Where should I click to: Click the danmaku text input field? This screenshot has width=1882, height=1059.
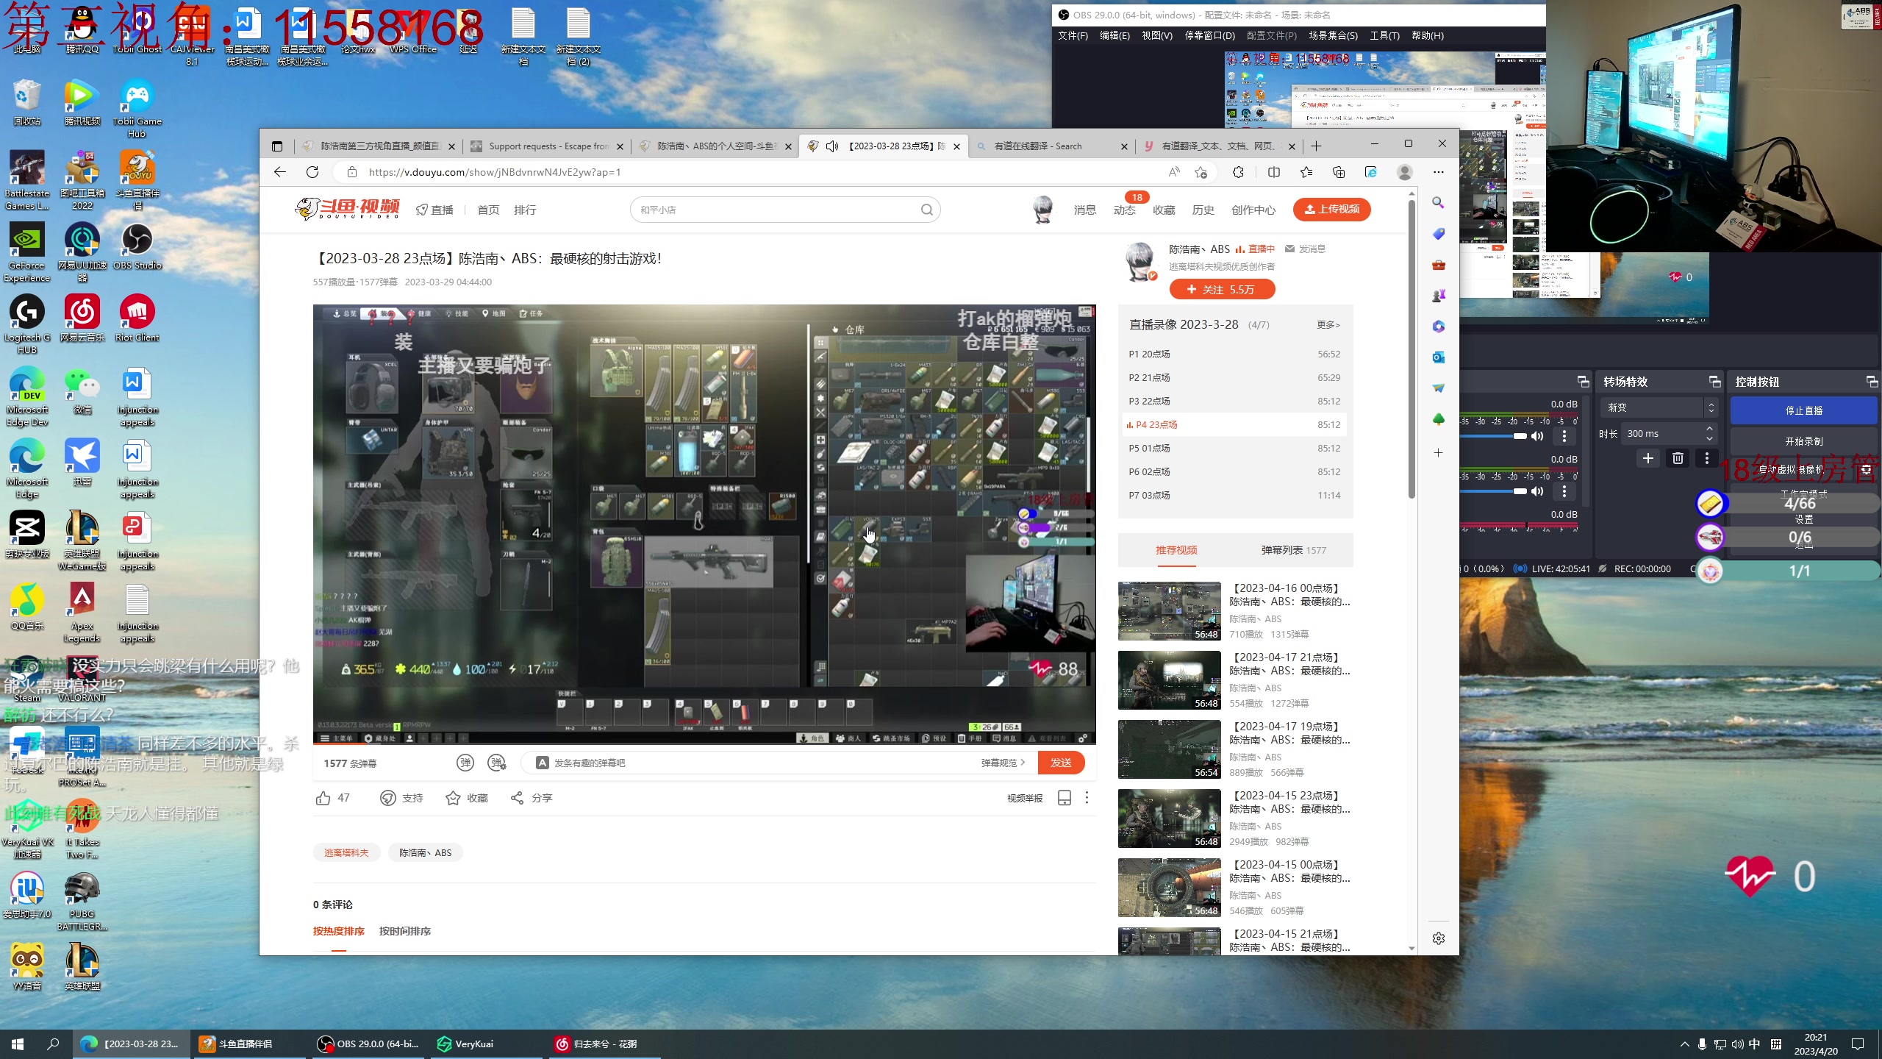click(757, 763)
